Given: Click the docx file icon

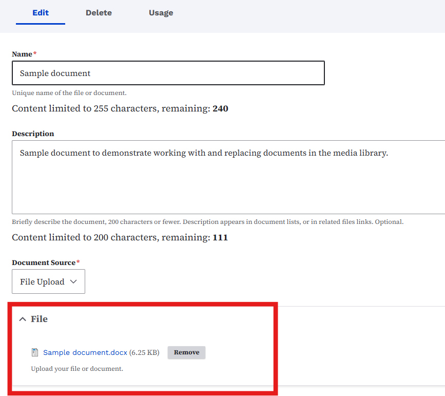Looking at the screenshot, I should pos(35,352).
